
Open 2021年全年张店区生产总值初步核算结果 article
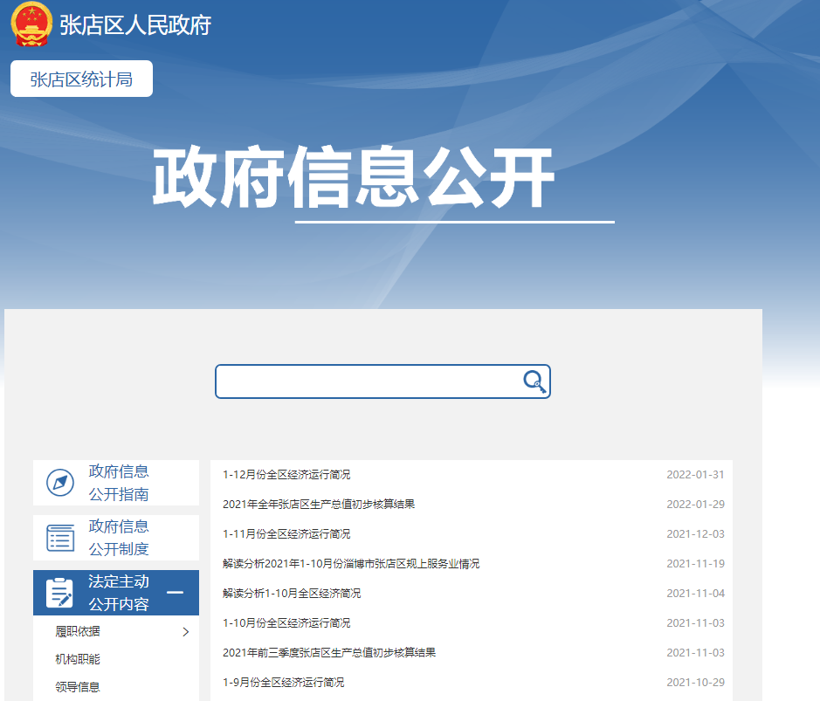(x=319, y=505)
